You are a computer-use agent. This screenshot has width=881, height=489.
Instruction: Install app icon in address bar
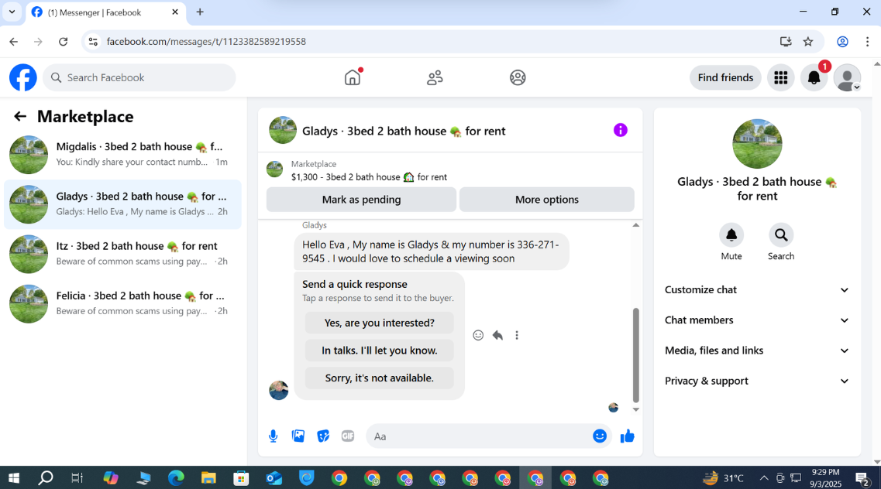786,42
